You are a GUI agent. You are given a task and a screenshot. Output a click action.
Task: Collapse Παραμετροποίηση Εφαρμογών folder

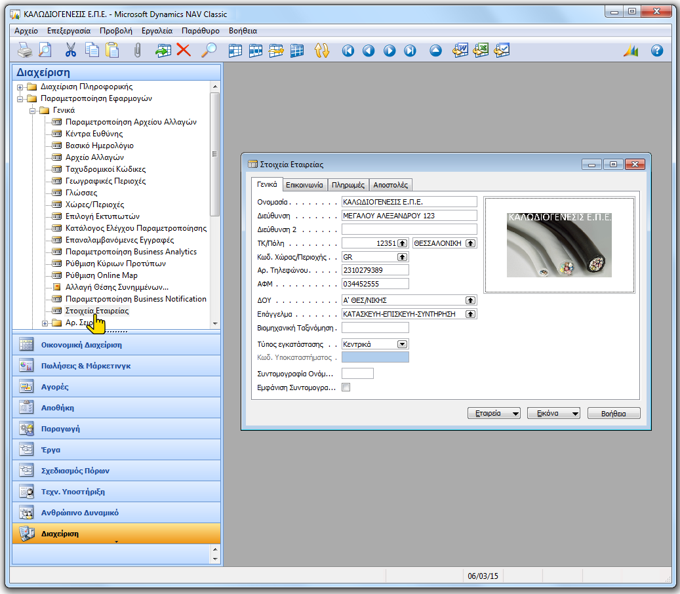click(20, 99)
